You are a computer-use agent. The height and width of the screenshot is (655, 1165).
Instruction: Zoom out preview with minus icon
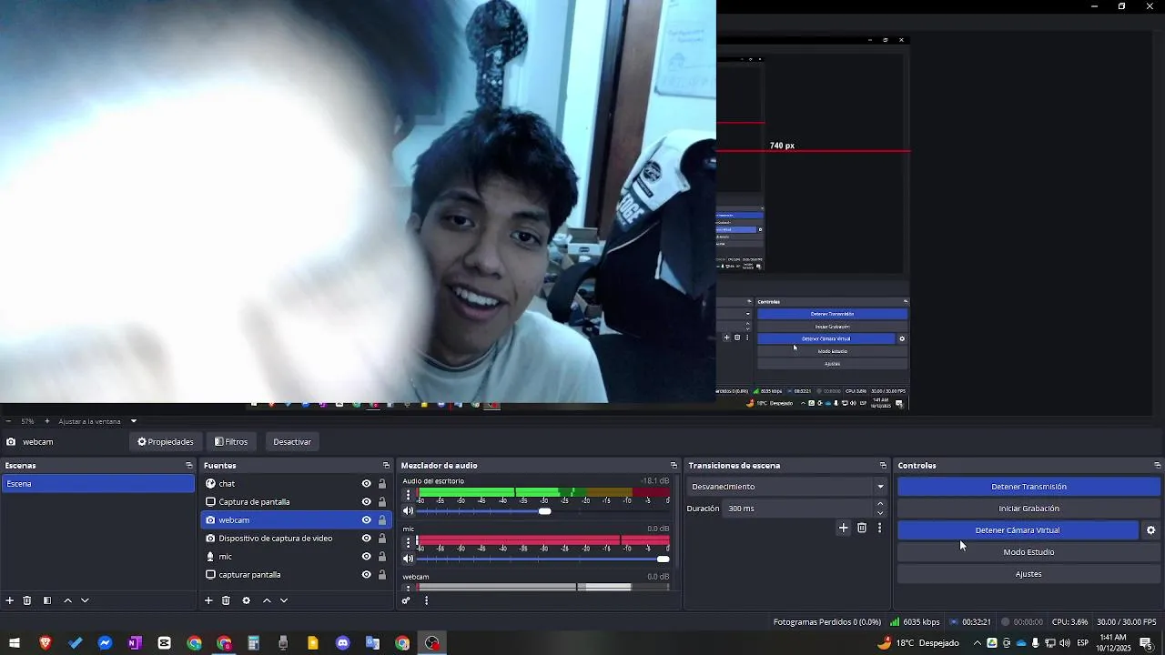8,421
